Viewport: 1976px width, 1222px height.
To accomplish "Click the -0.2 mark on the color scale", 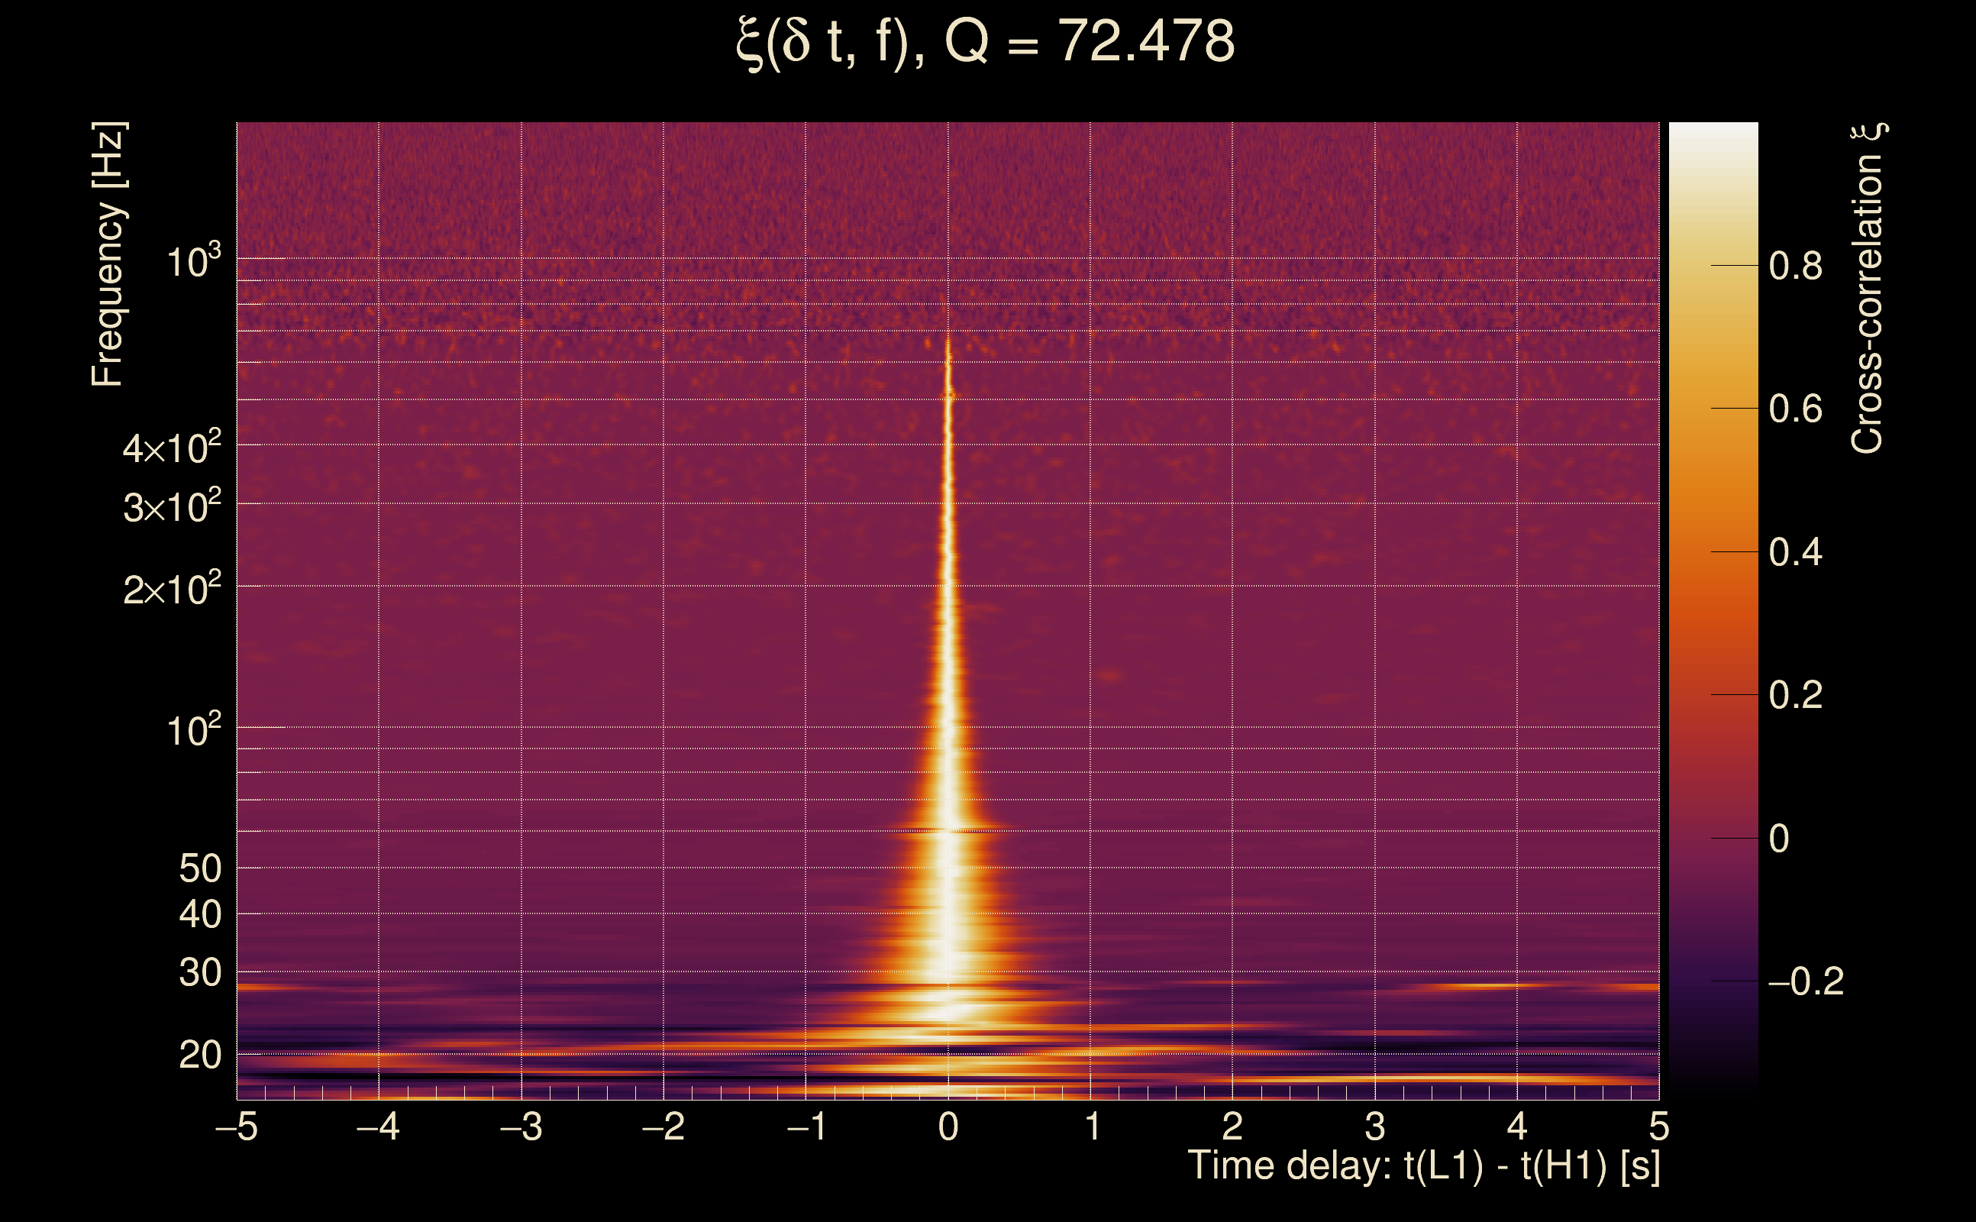I will [1805, 982].
